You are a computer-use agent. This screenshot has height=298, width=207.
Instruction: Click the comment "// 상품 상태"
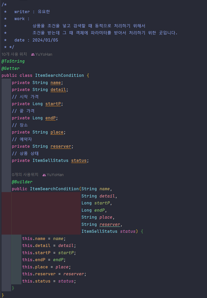click(25, 154)
